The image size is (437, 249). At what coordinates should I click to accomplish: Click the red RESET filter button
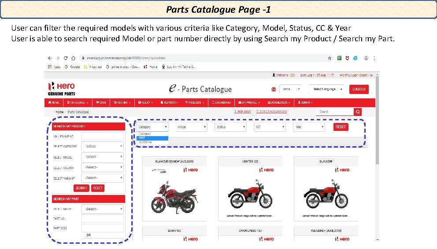pyautogui.click(x=341, y=127)
